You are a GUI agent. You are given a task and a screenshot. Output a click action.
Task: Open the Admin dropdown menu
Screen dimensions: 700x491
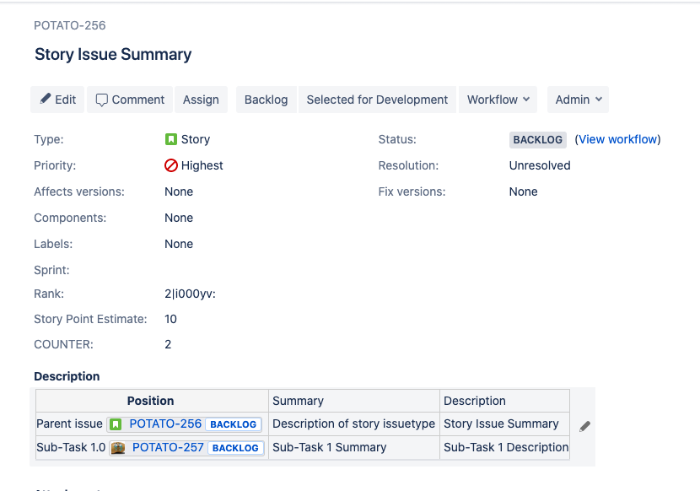coord(578,100)
